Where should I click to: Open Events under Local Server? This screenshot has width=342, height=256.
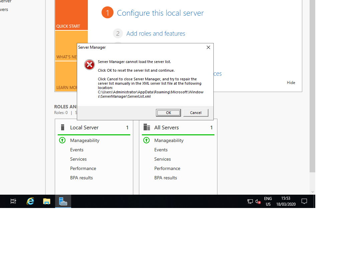77,150
